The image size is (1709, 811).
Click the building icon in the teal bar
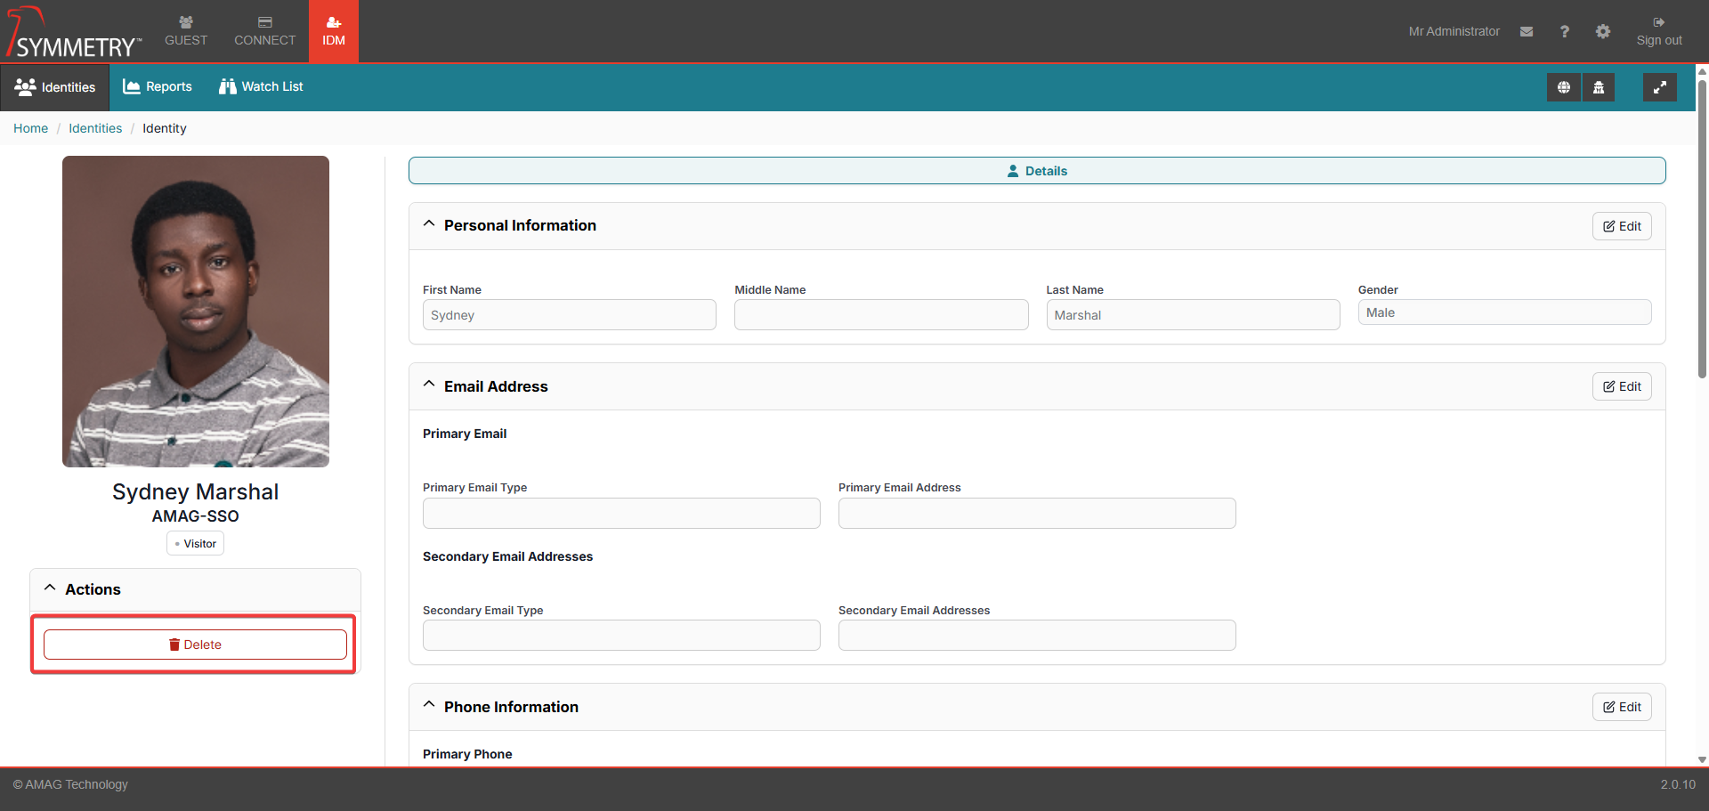pos(1599,87)
